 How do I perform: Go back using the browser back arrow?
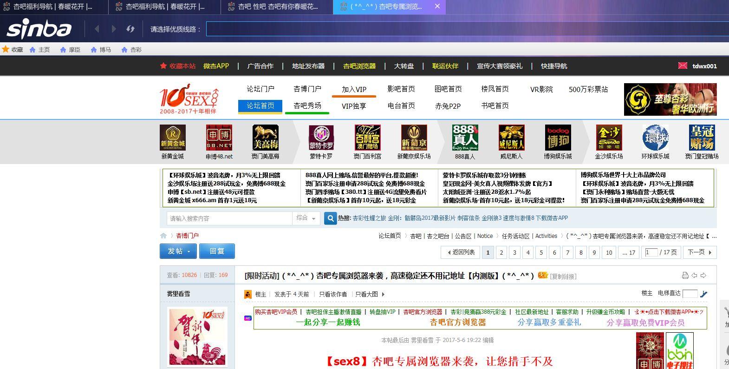97,29
